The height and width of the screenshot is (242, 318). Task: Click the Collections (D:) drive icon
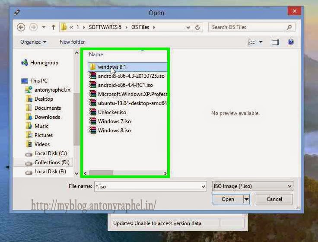[x=29, y=163]
